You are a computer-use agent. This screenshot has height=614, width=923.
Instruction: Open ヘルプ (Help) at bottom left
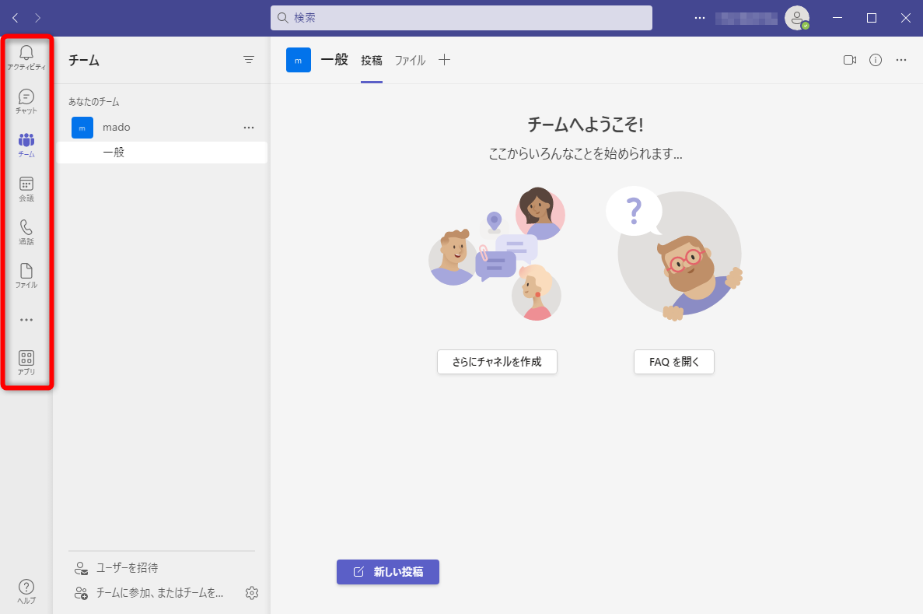[x=26, y=590]
